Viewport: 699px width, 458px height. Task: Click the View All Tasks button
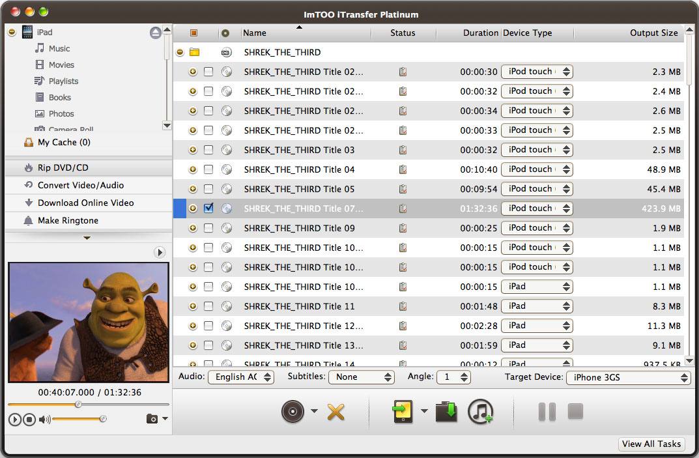pos(651,444)
